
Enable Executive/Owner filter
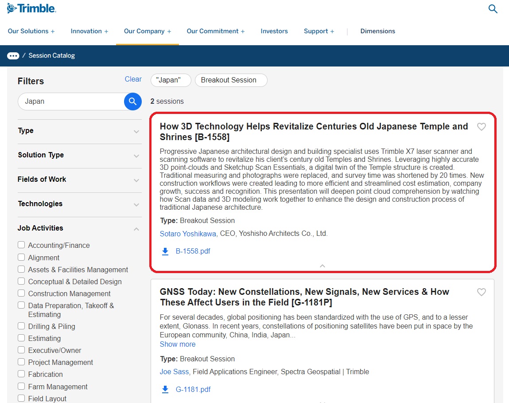tap(21, 350)
